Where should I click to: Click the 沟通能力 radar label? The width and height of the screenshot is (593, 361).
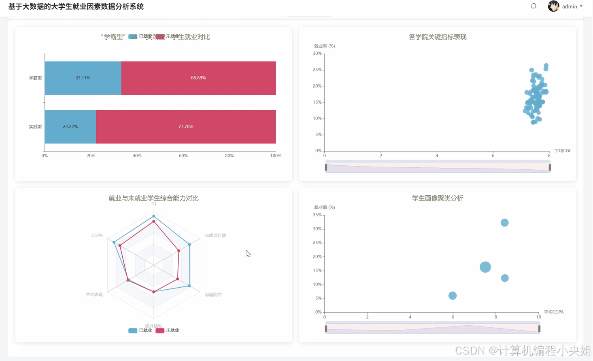pyautogui.click(x=213, y=295)
